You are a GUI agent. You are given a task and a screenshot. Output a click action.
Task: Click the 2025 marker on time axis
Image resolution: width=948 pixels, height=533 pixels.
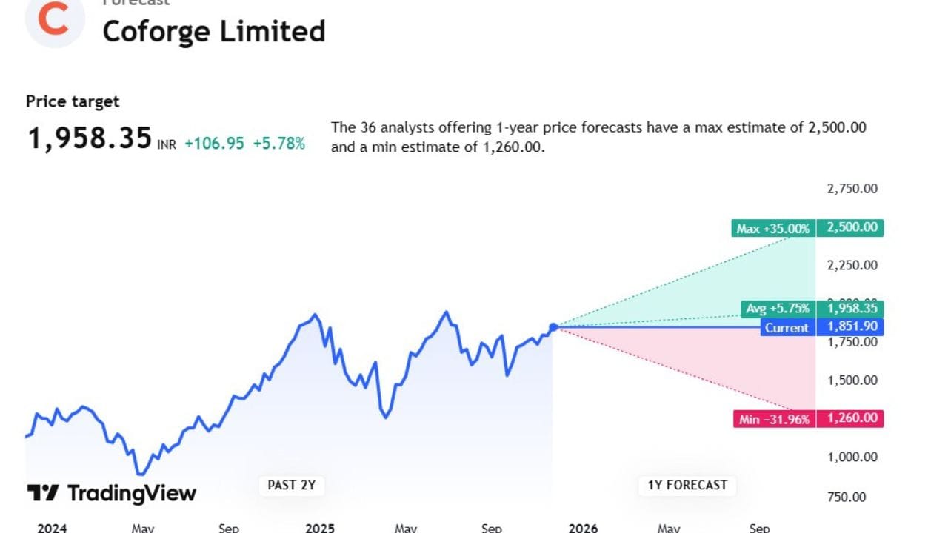click(x=320, y=527)
